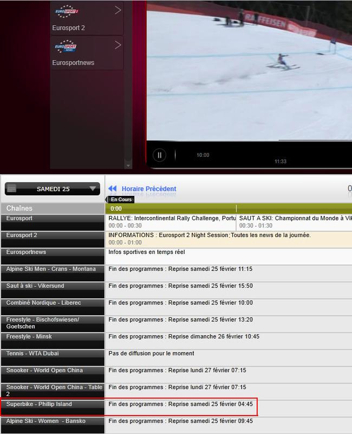The height and width of the screenshot is (434, 352).
Task: Click the calendar grid icon beside SAMEDI 25
Action: [x=11, y=189]
